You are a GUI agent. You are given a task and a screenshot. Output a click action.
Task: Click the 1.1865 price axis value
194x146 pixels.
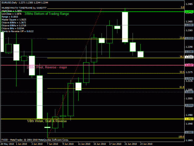click(x=189, y=140)
